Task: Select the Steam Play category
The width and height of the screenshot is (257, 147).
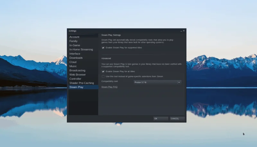Action: (x=83, y=87)
